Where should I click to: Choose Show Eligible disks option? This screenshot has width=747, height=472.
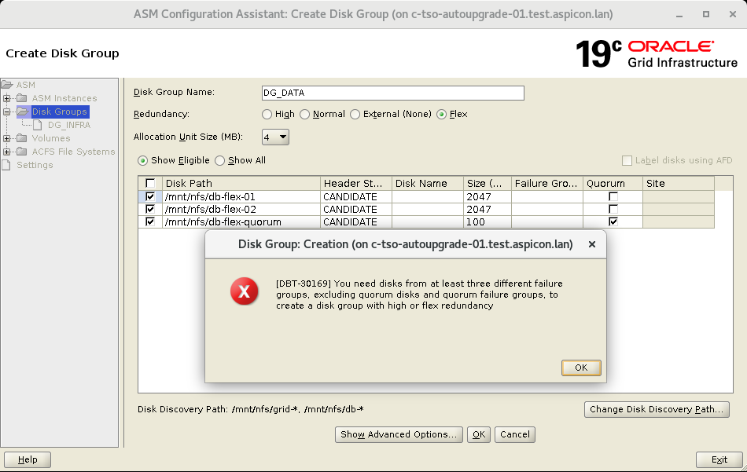coord(142,160)
